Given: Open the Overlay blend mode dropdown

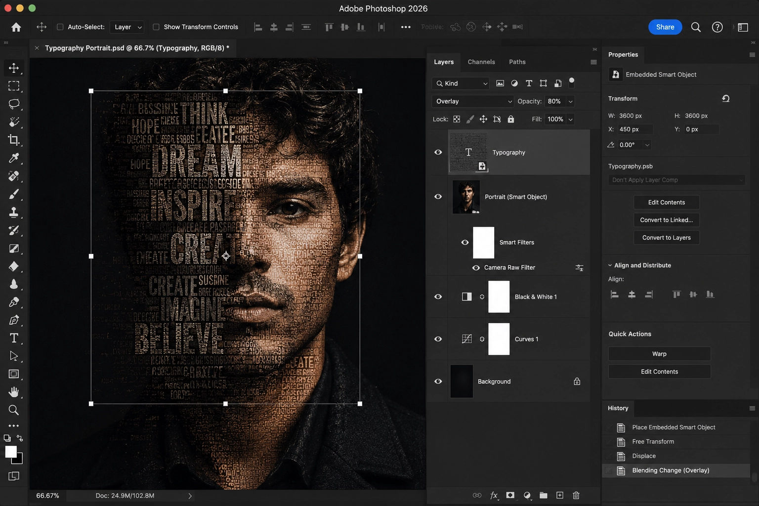Looking at the screenshot, I should [x=473, y=101].
